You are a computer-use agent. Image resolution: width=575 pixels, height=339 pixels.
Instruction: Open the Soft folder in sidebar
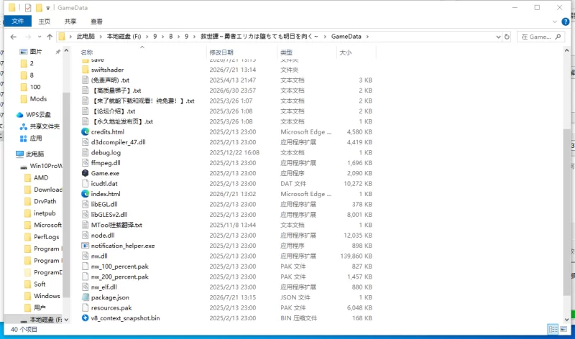[40, 284]
